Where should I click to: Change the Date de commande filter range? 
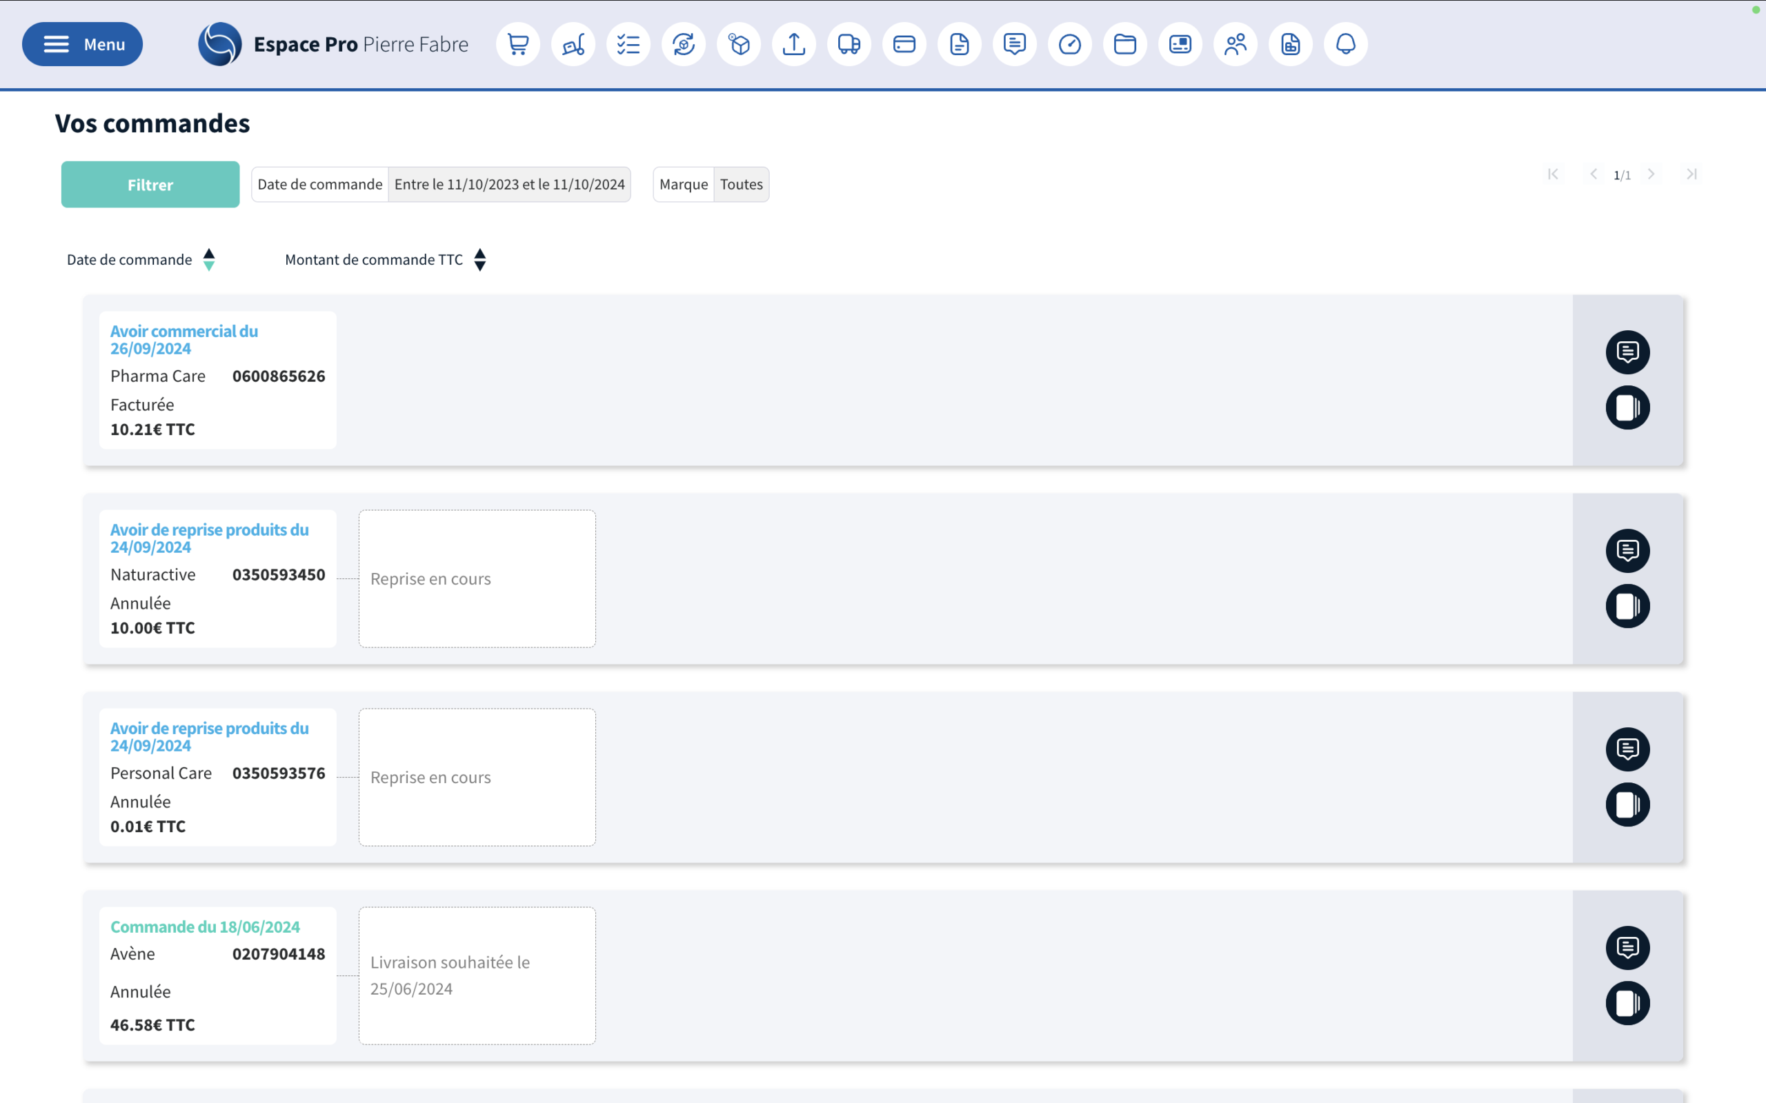(x=441, y=185)
